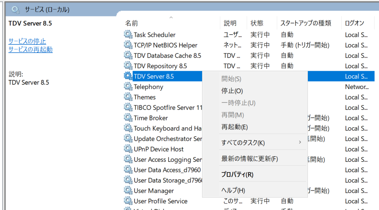Select the TIBCO Spotfire Server 11 name

point(168,108)
